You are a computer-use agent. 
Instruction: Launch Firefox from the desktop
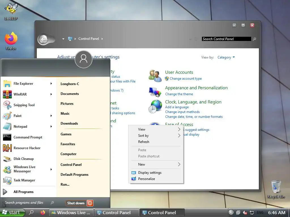pyautogui.click(x=11, y=41)
